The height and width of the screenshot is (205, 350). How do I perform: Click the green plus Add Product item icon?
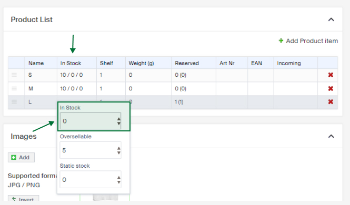(281, 40)
